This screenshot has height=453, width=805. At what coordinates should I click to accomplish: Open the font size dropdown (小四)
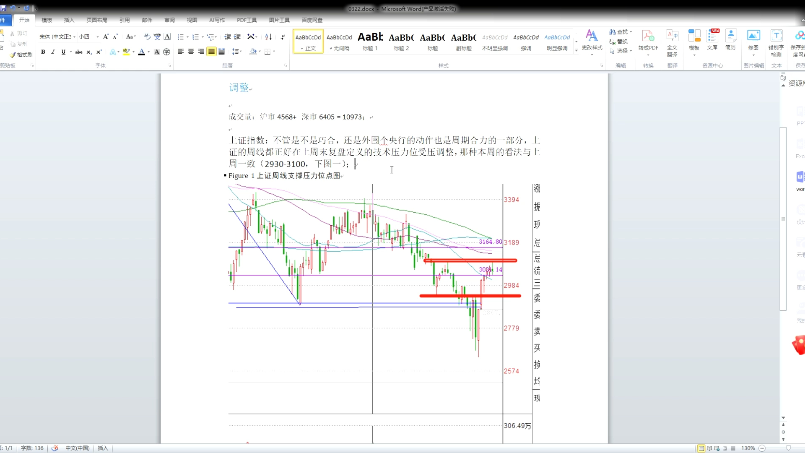point(98,37)
